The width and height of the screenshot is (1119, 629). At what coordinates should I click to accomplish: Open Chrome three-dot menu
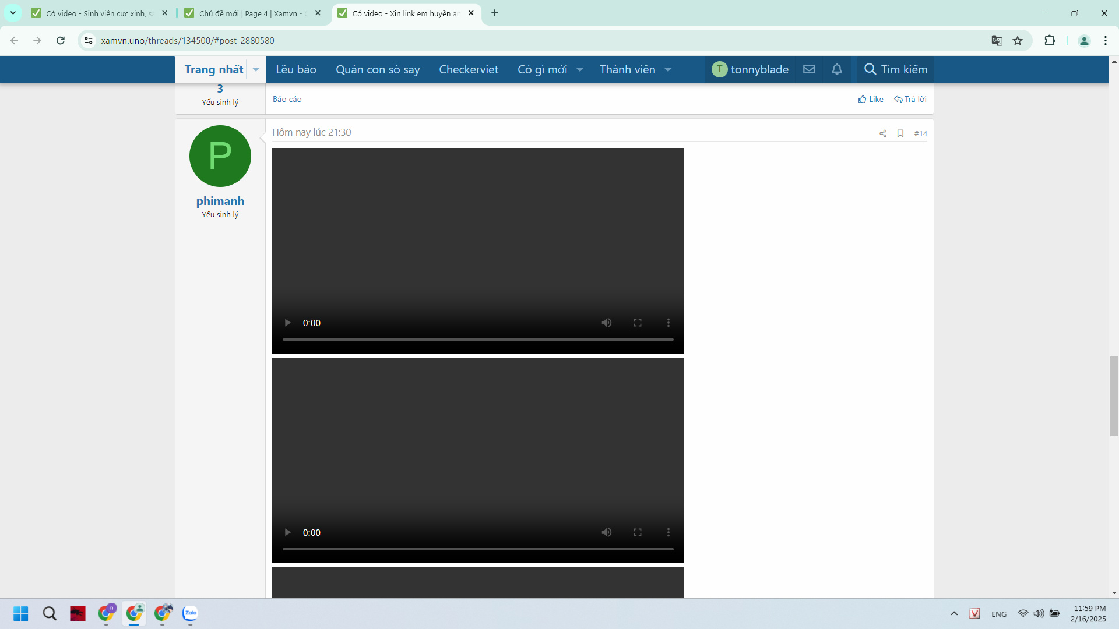[1106, 40]
